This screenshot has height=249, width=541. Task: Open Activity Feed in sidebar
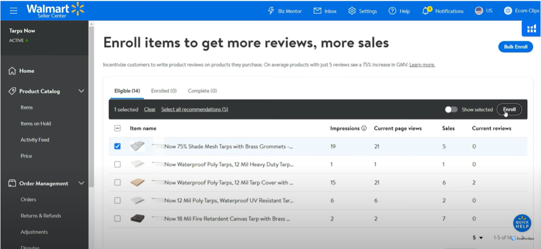point(35,140)
